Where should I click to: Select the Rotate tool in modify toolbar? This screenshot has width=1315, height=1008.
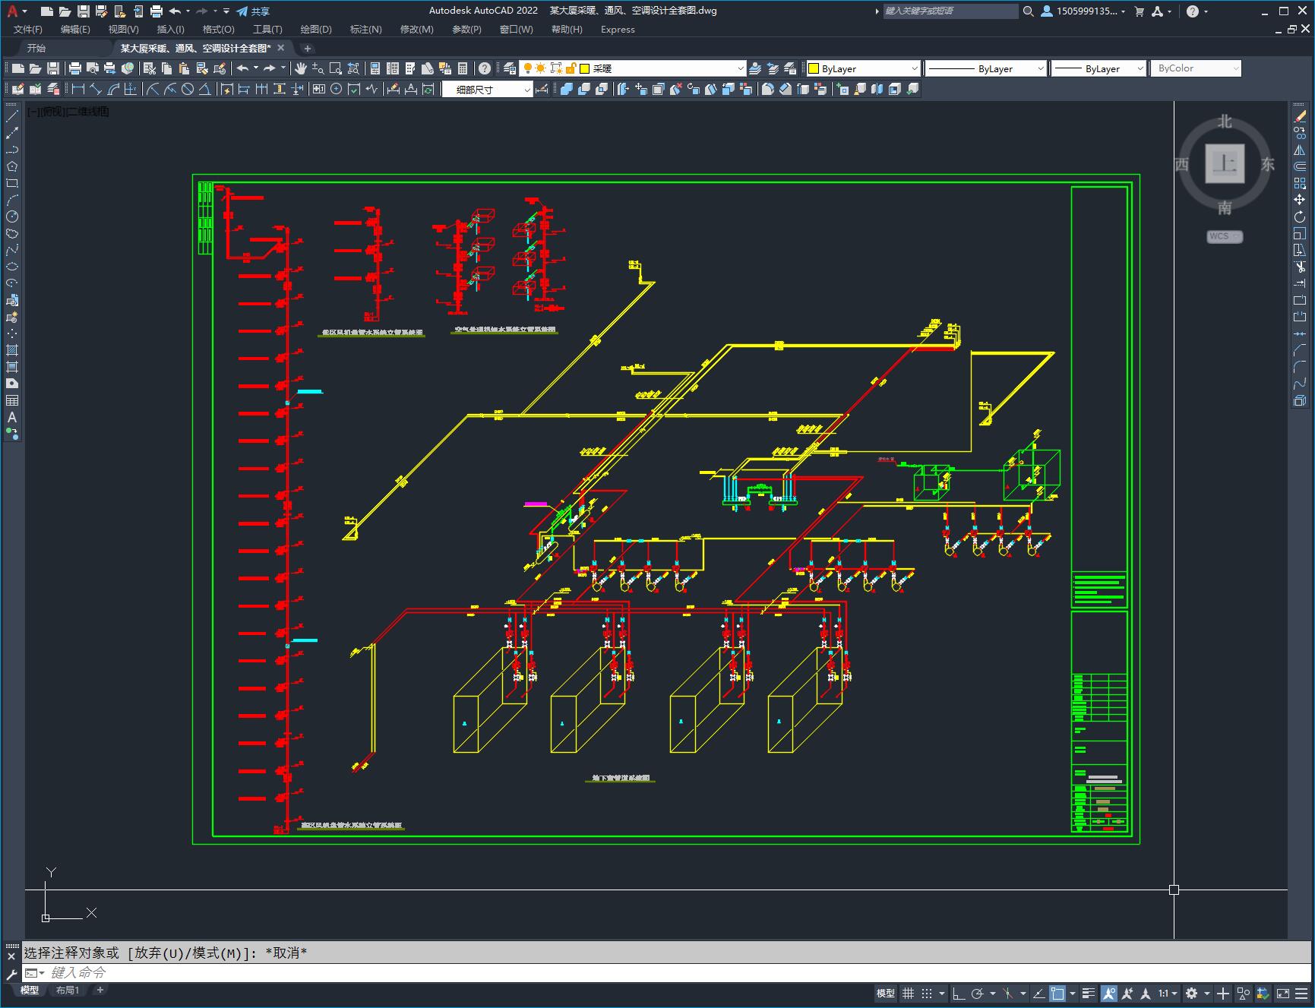(x=1300, y=216)
